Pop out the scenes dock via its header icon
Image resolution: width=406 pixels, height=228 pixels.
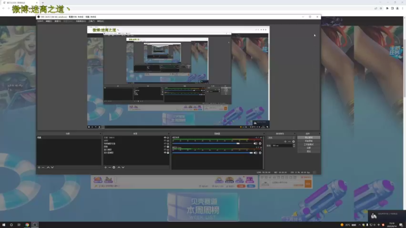(x=100, y=134)
